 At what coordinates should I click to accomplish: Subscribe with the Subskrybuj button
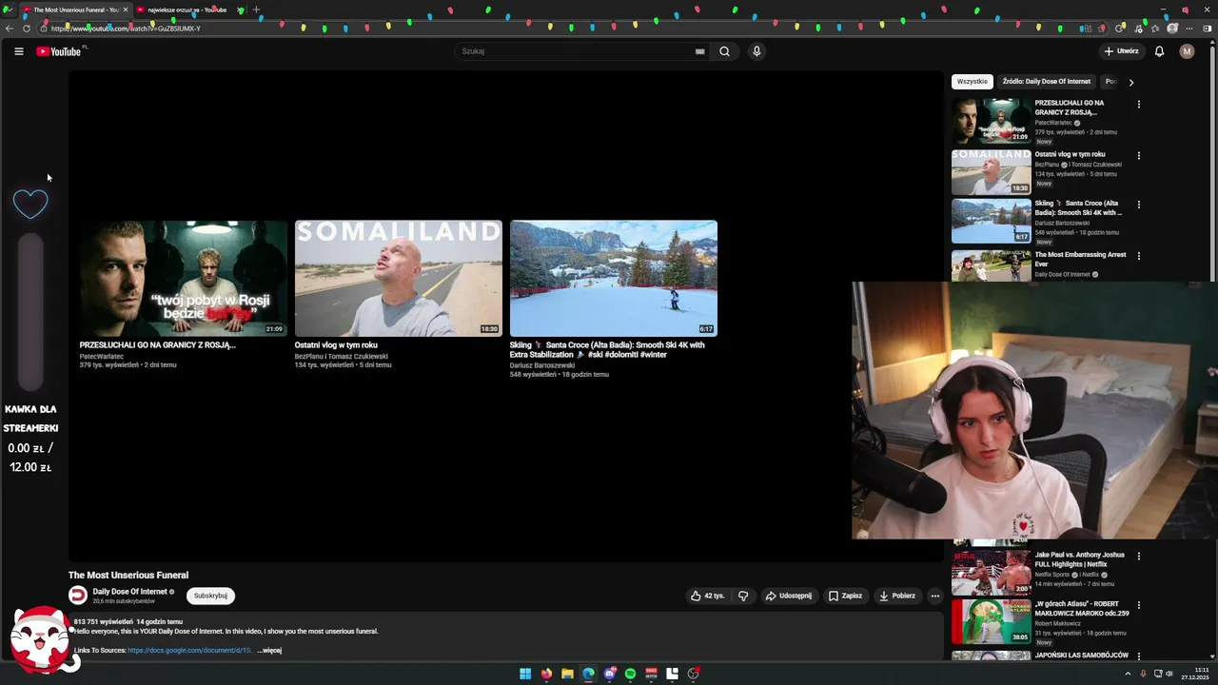(210, 596)
